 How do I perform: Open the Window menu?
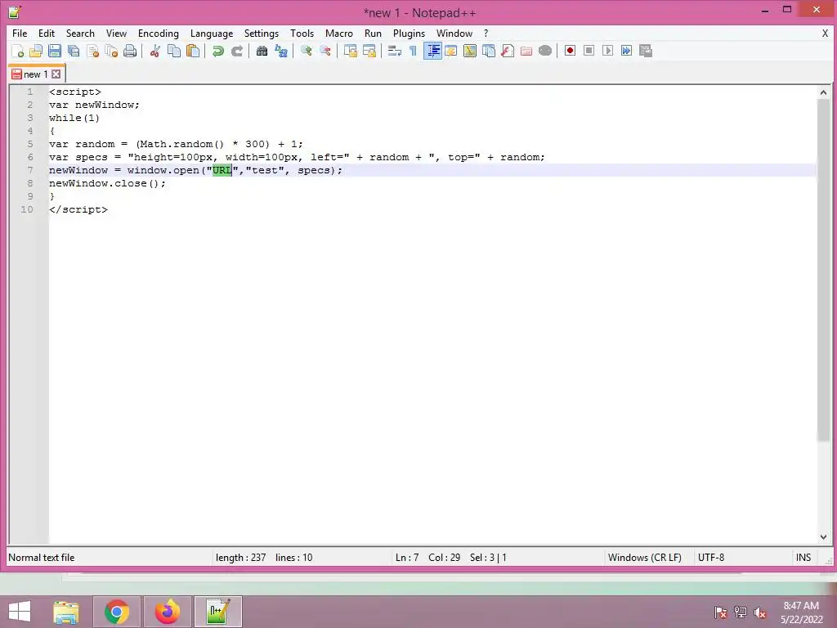(x=454, y=33)
